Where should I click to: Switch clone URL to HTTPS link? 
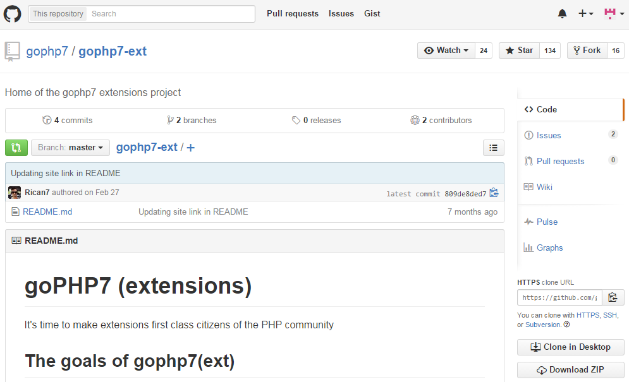coord(588,315)
